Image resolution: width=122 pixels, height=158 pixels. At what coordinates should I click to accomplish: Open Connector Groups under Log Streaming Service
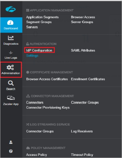[x=40, y=131]
